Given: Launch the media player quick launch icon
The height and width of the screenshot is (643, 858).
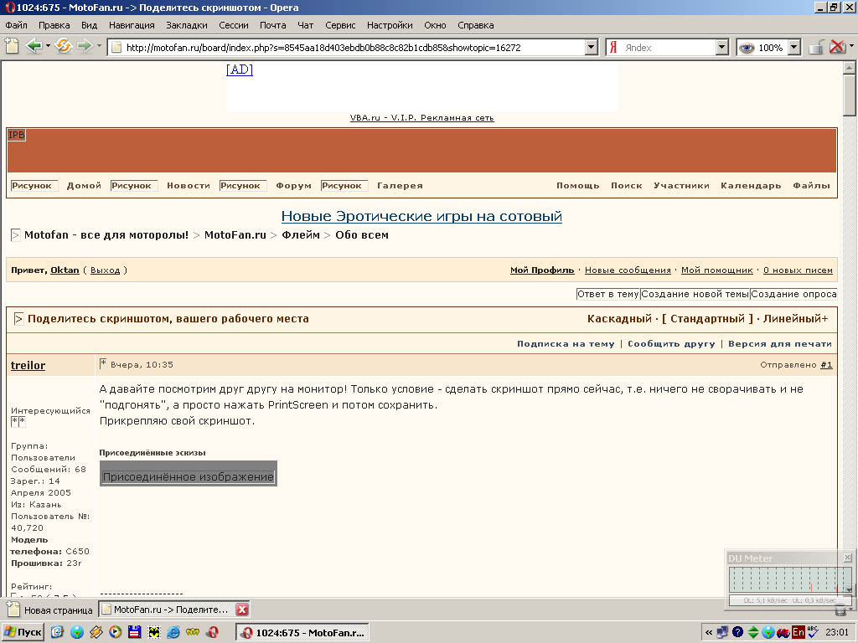Looking at the screenshot, I should [x=116, y=633].
